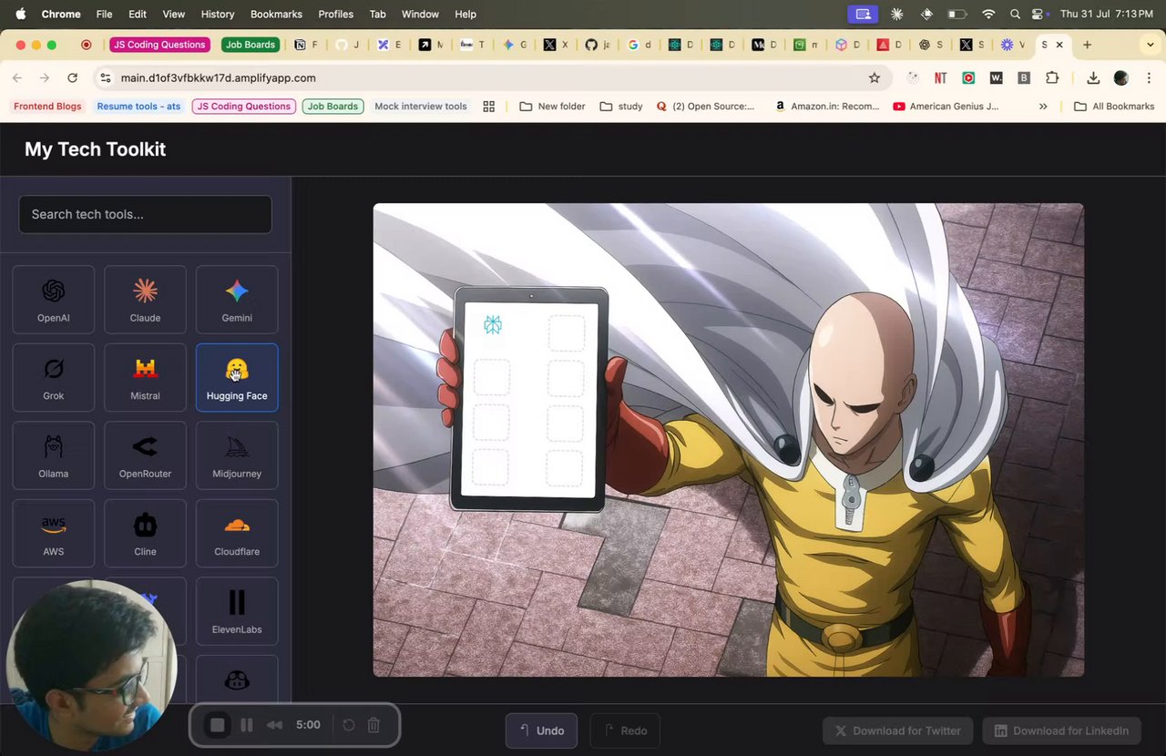Open the History menu
The width and height of the screenshot is (1166, 756).
pos(218,14)
